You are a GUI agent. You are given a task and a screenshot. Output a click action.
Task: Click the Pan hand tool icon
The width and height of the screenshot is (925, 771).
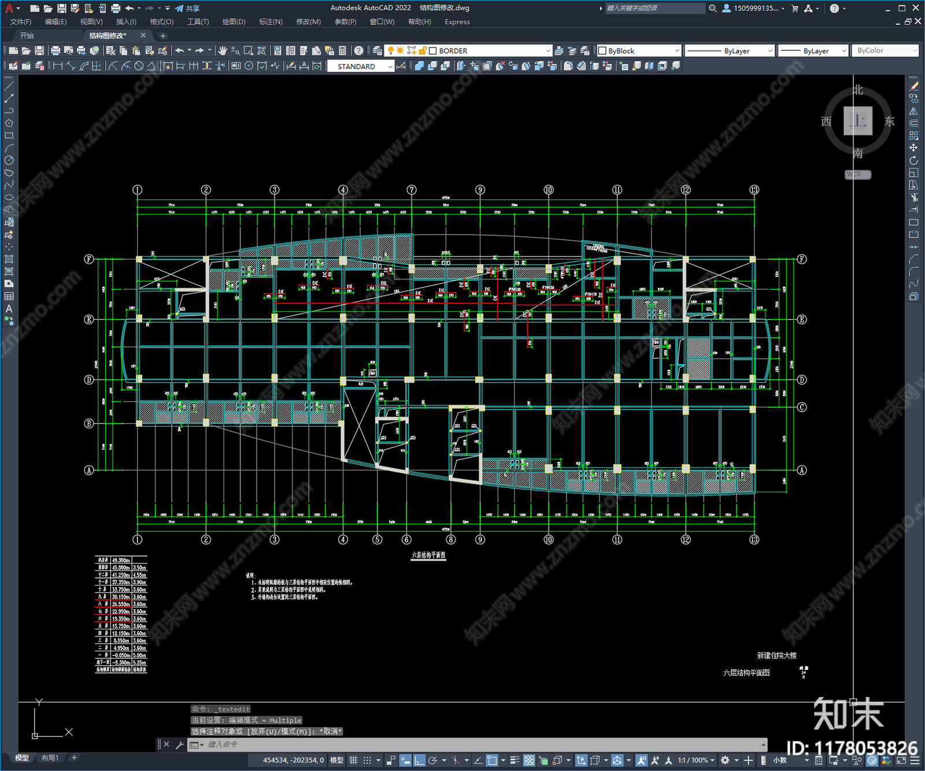pyautogui.click(x=223, y=51)
